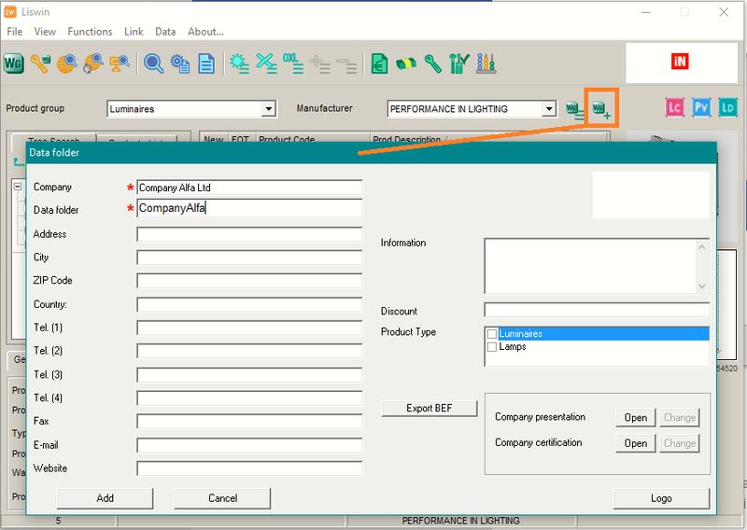The image size is (747, 530).
Task: Click into the Website field
Action: (x=249, y=468)
